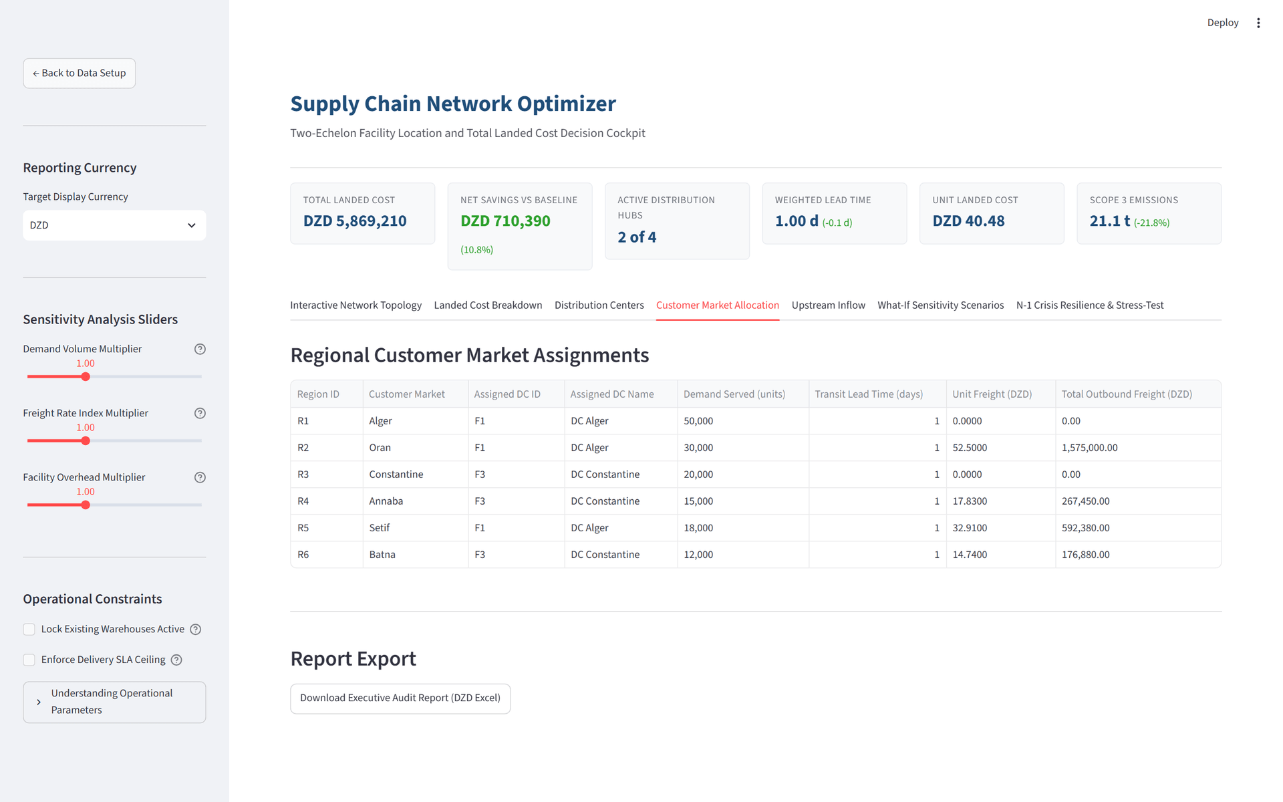Show help for Lock Existing Warehouses Active

196,630
